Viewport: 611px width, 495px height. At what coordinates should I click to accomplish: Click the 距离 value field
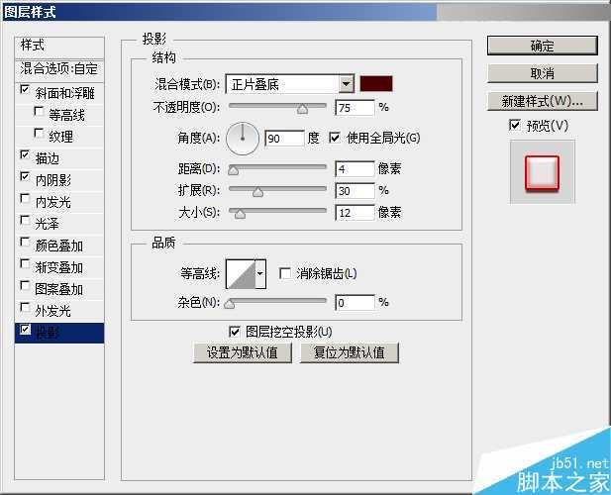355,169
